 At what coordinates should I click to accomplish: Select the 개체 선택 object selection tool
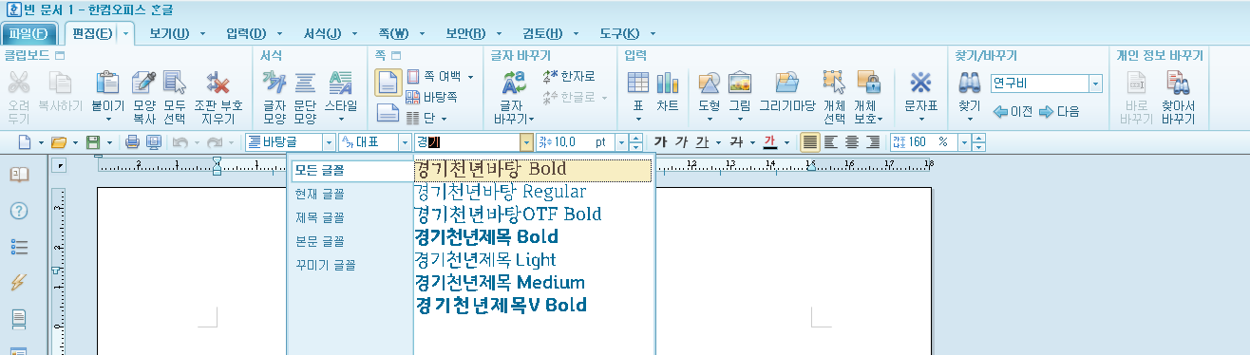[834, 84]
